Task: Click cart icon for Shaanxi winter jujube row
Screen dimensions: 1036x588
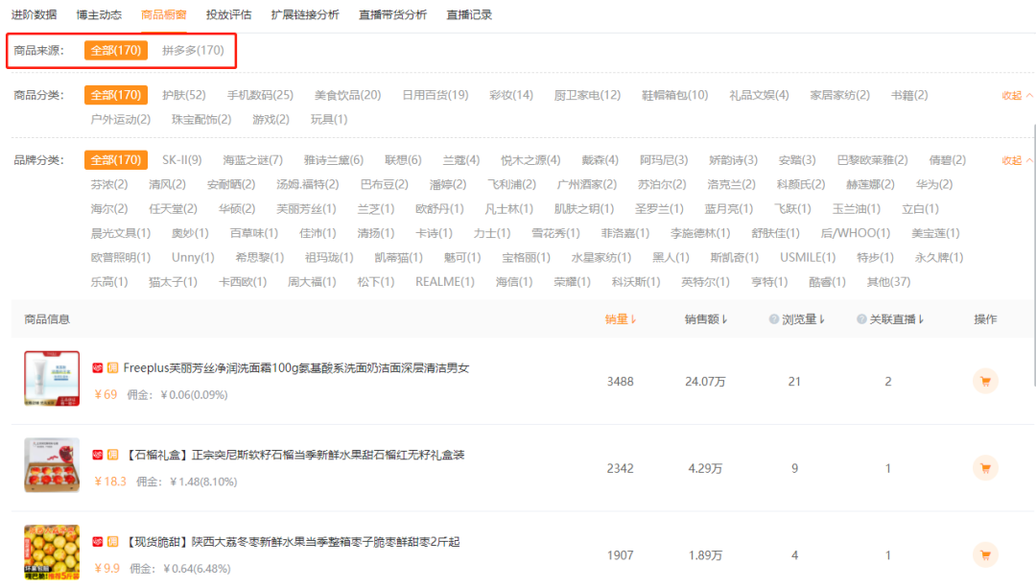Action: pos(985,555)
